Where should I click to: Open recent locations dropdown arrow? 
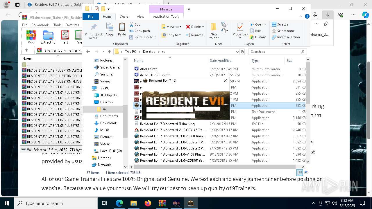pos(103,52)
